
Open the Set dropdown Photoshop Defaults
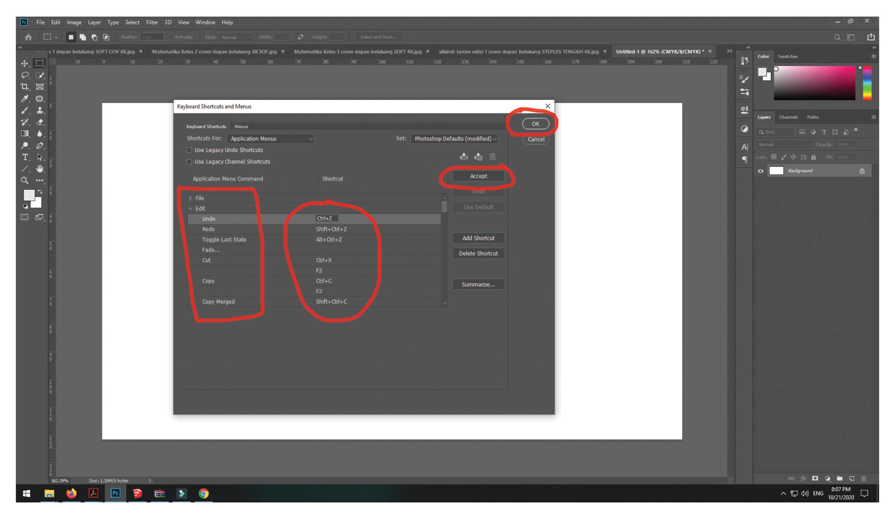pyautogui.click(x=454, y=139)
